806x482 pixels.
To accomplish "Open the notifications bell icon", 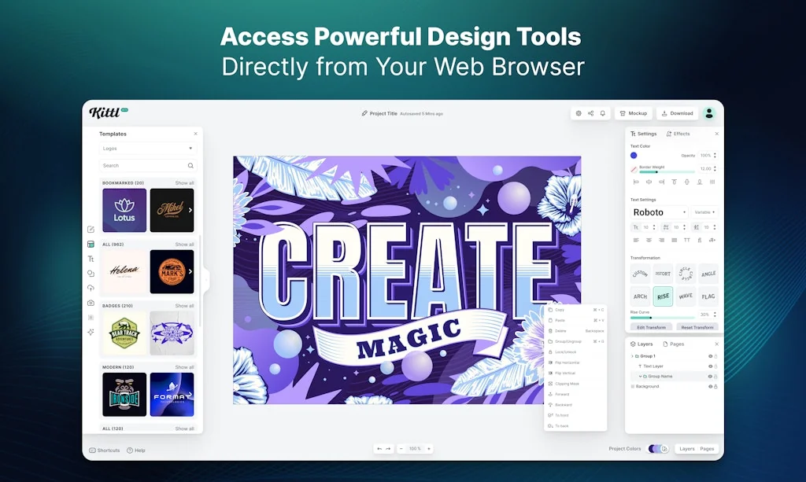I will pyautogui.click(x=603, y=113).
